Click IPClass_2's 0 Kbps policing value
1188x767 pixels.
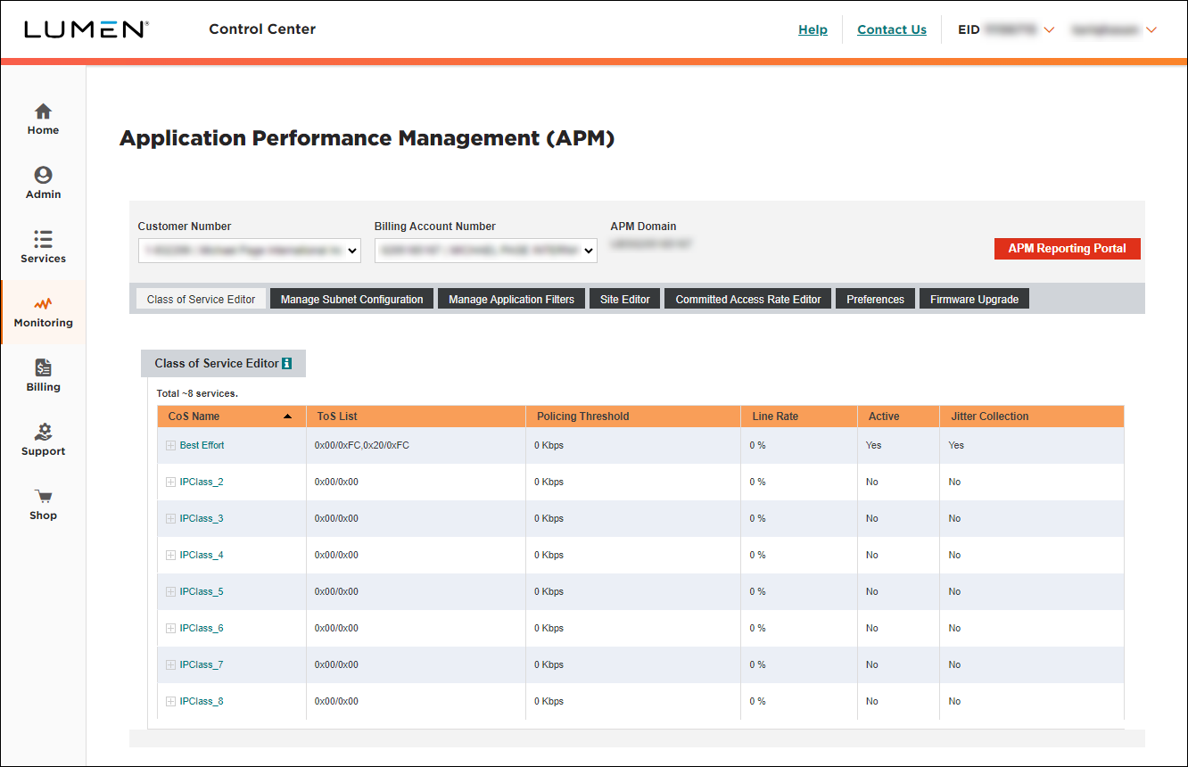(x=549, y=482)
